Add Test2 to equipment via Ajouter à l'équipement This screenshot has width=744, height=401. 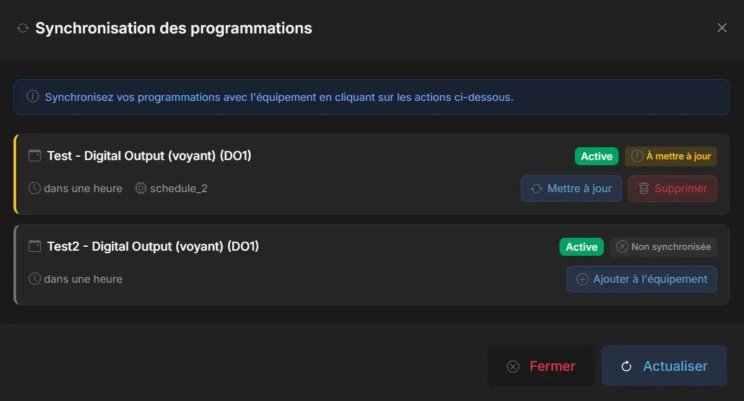coord(641,279)
